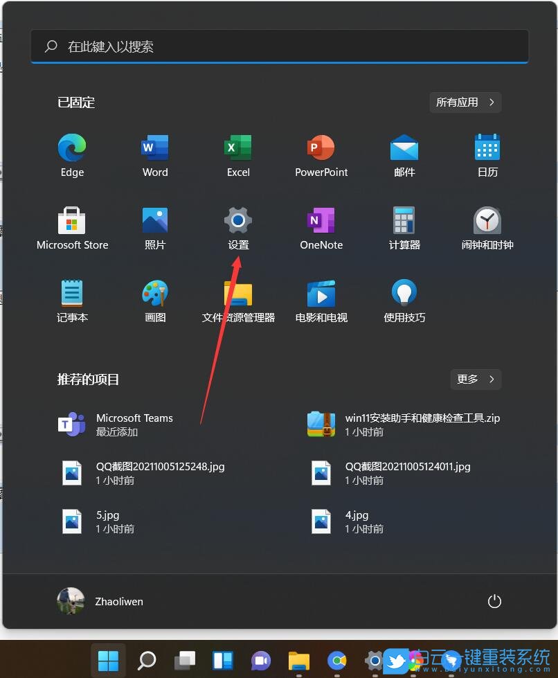The height and width of the screenshot is (678, 558).
Task: Open the 设置 (Settings) gear icon
Action: [x=238, y=220]
